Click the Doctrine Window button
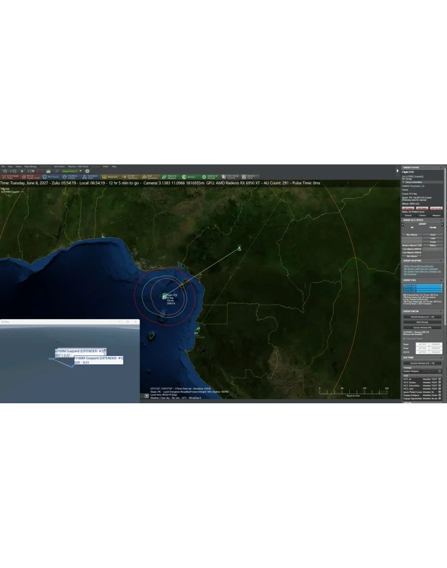 (422, 363)
